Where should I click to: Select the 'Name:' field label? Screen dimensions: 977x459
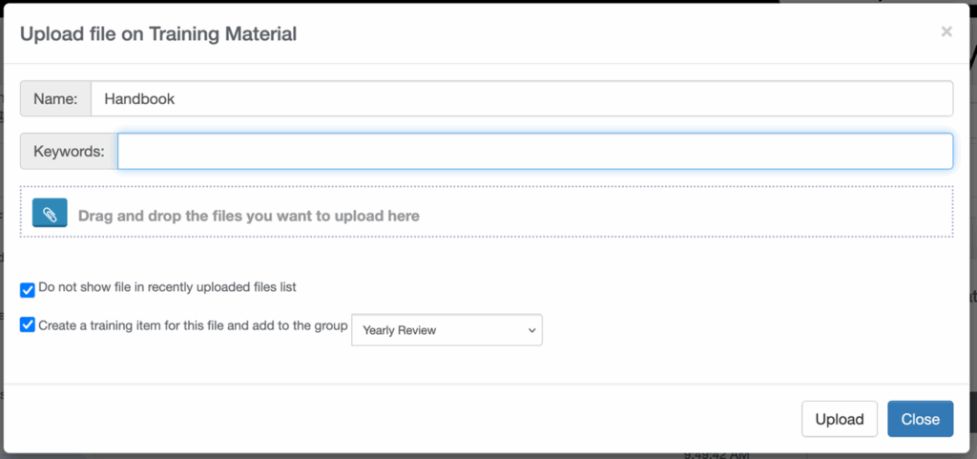(55, 98)
